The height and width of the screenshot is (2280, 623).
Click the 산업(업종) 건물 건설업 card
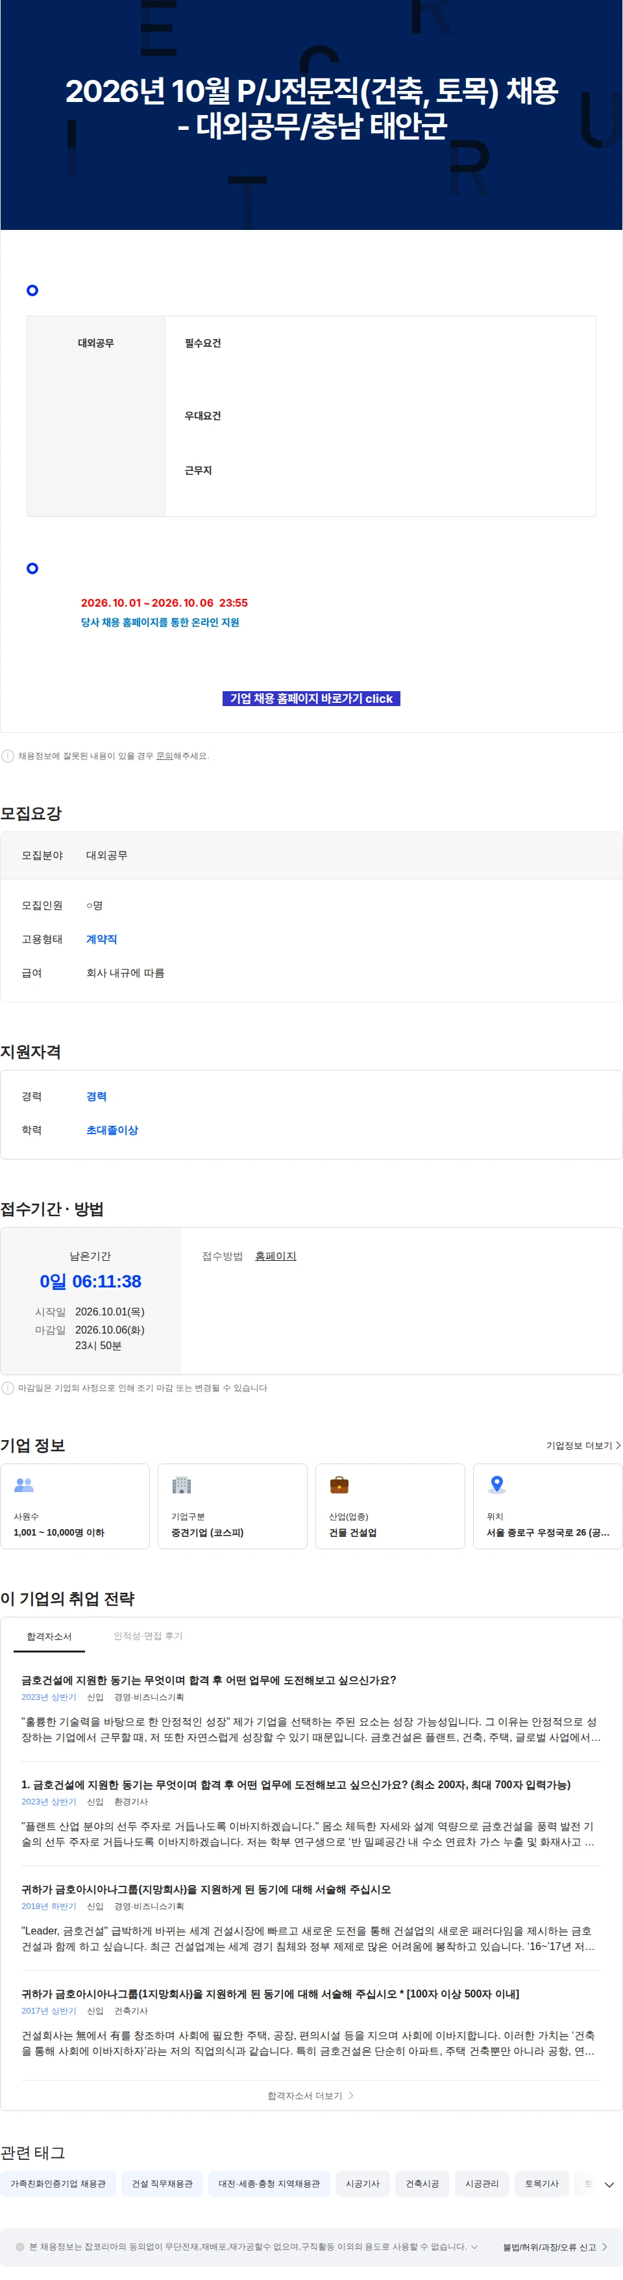coord(390,1506)
